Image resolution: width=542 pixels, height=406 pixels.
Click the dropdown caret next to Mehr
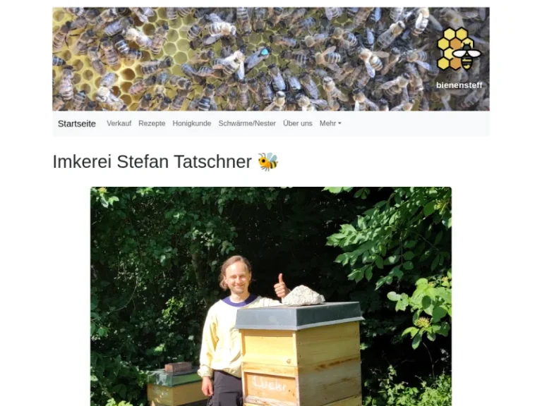[339, 123]
